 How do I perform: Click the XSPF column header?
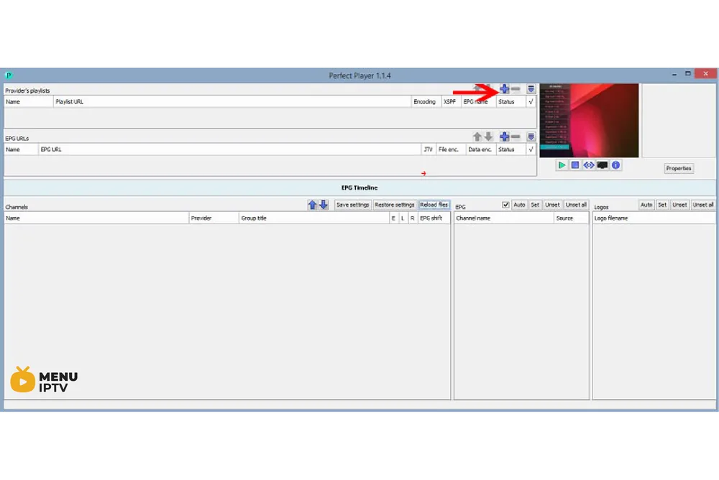pyautogui.click(x=451, y=102)
